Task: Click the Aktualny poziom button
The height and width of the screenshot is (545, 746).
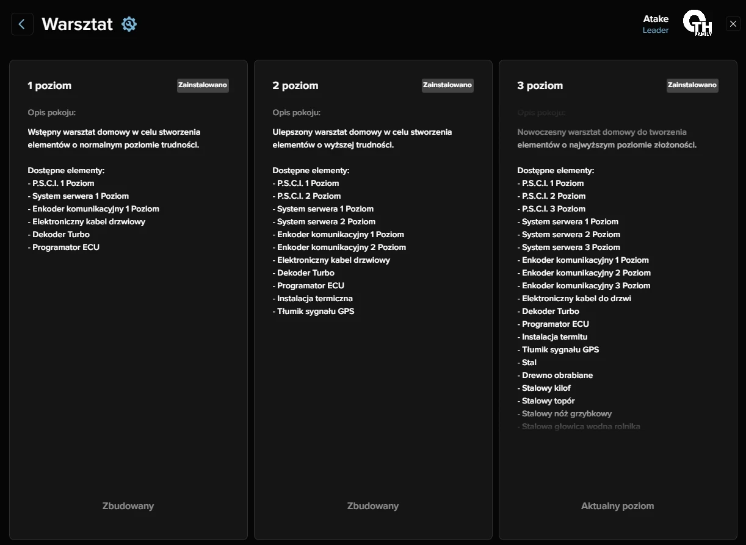Action: click(x=617, y=506)
